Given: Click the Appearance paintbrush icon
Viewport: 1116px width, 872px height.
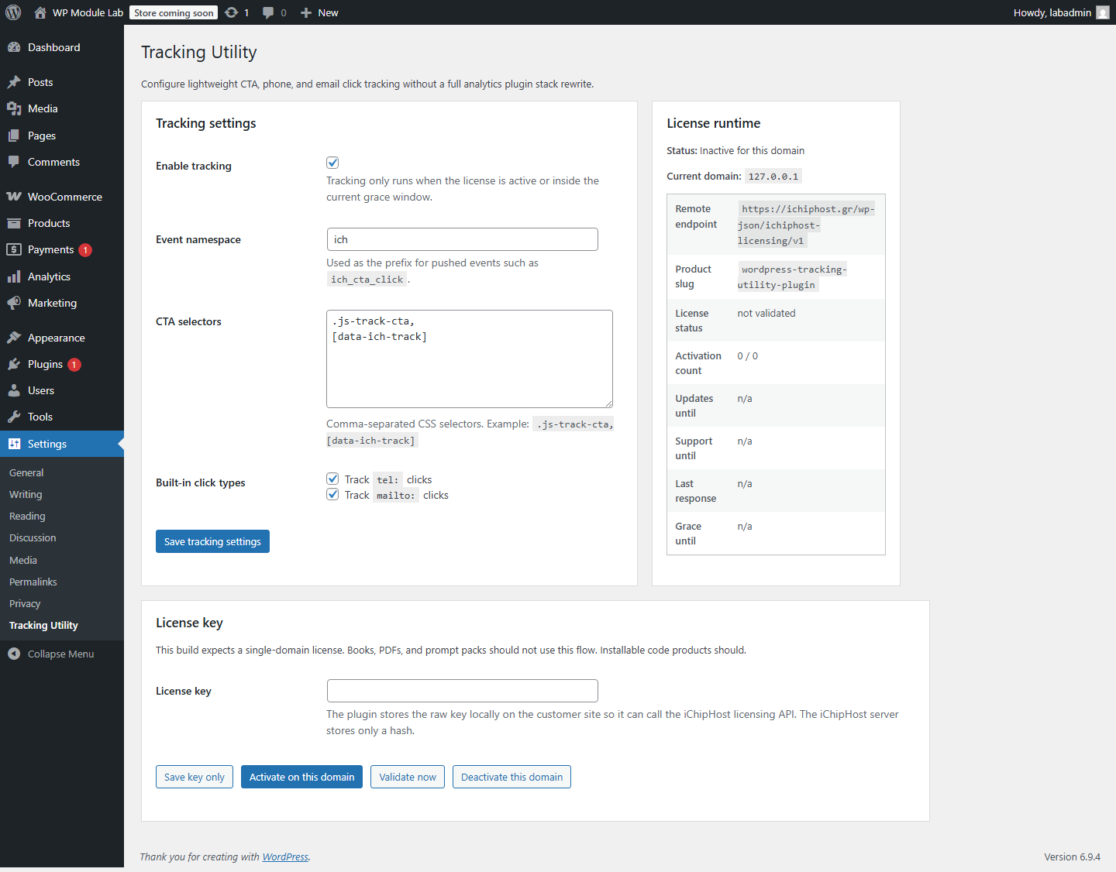Looking at the screenshot, I should pyautogui.click(x=14, y=338).
